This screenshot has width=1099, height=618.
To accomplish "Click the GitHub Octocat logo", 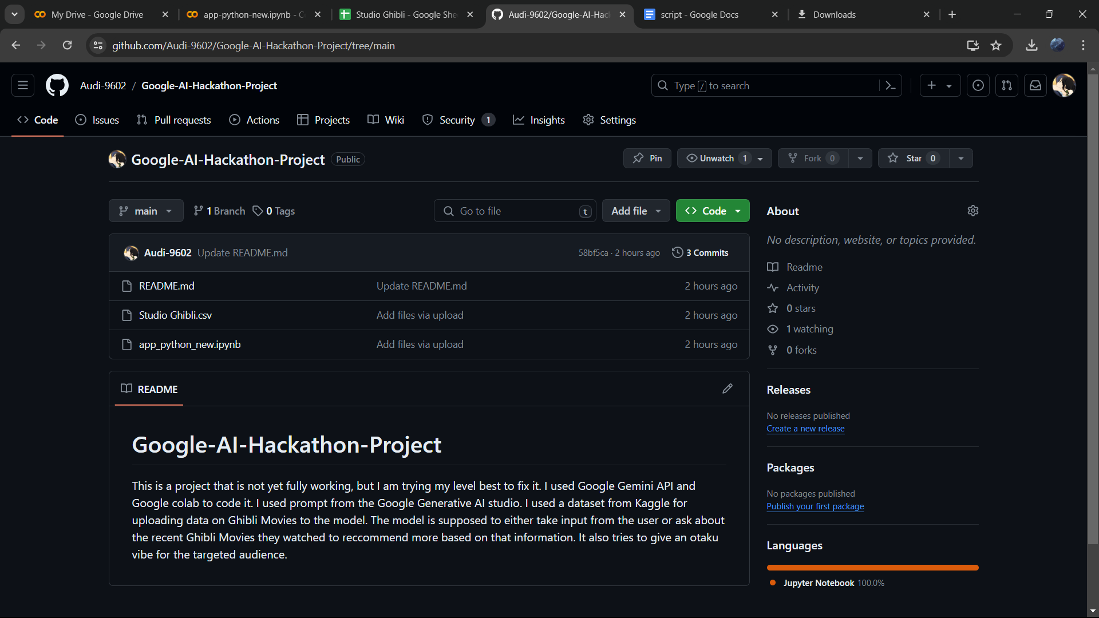I will [x=57, y=86].
